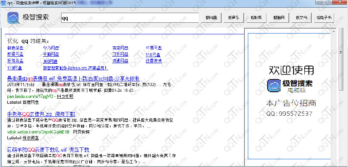The image size is (348, 167).
Task: Click the 搜音乐 search button
Action: (x=234, y=18)
